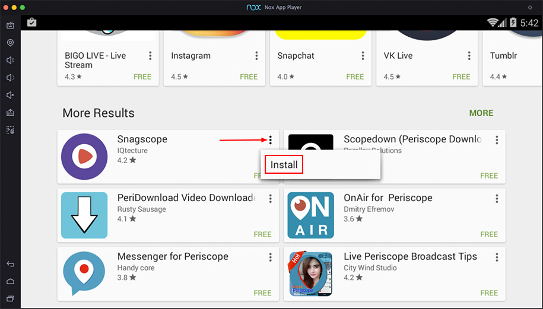Open the recent apps overview button
This screenshot has height=309, width=543.
(x=10, y=298)
